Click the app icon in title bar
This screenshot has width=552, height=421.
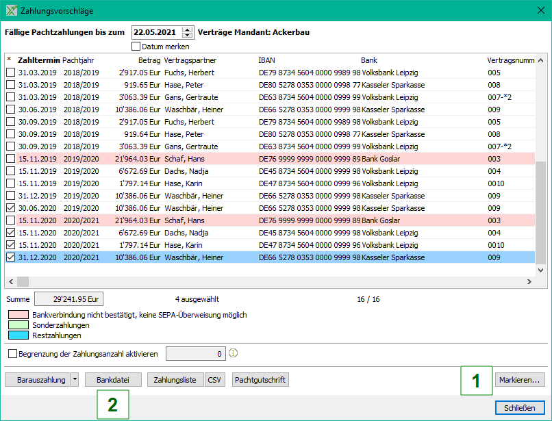pyautogui.click(x=11, y=11)
